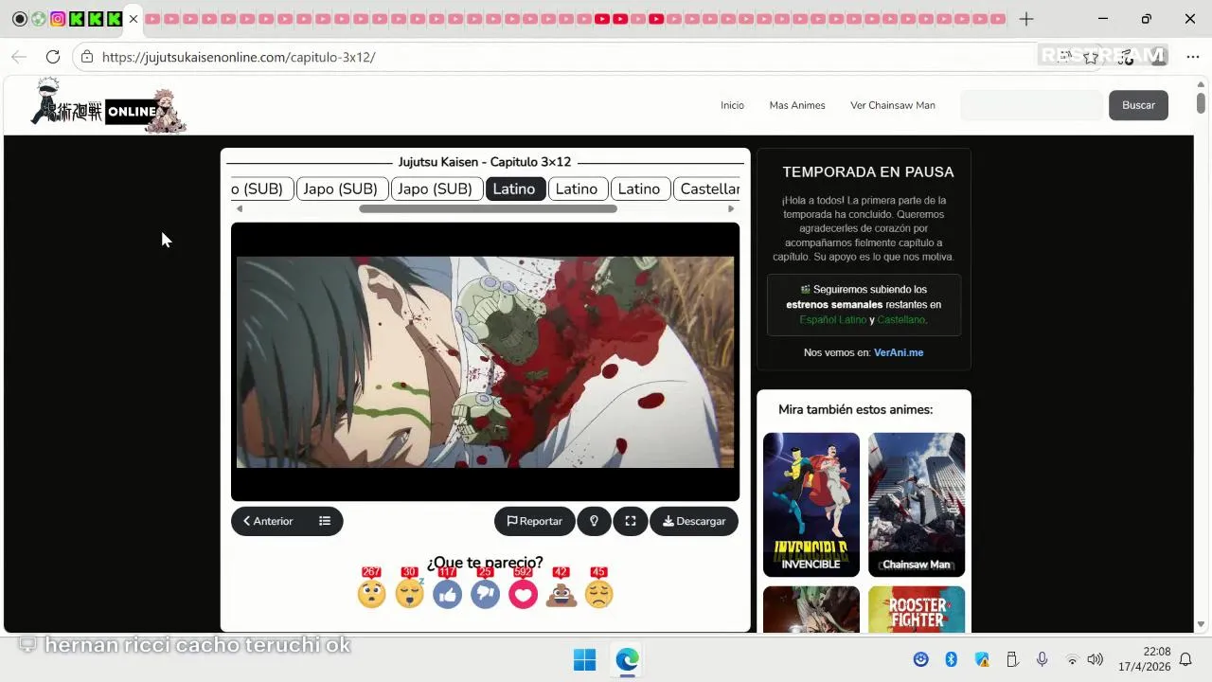The image size is (1212, 682).
Task: Click the page vertical scrollbar thumb
Action: tap(1201, 102)
